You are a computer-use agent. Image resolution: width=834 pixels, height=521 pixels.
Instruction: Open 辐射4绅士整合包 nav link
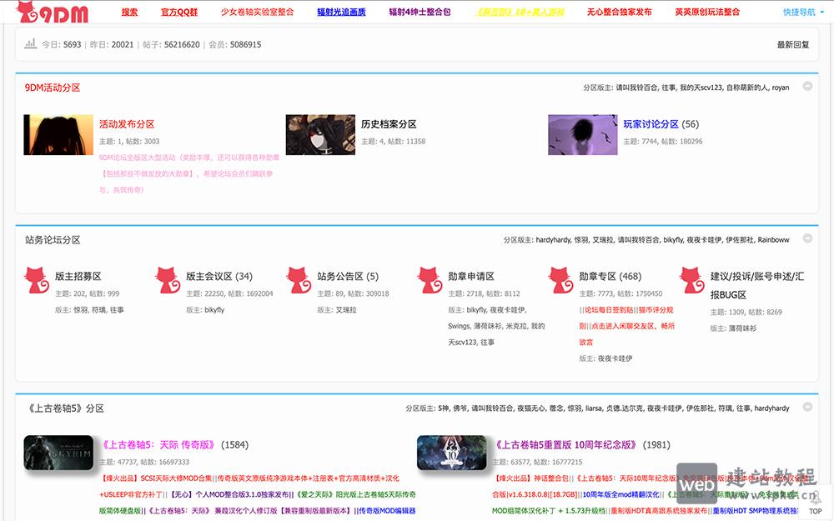click(x=420, y=12)
